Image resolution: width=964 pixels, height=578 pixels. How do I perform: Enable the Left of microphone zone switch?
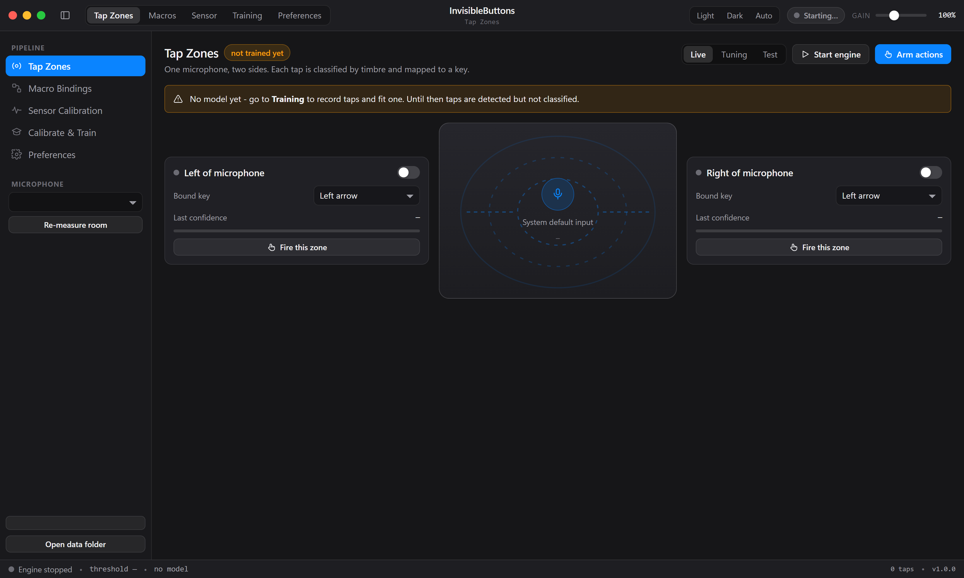coord(408,173)
